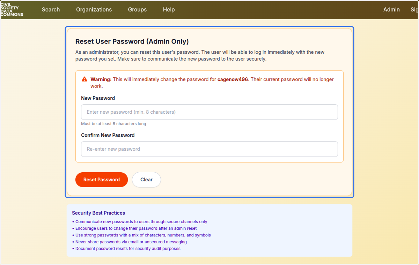The width and height of the screenshot is (419, 265).
Task: Click the Clear button
Action: coord(146,180)
